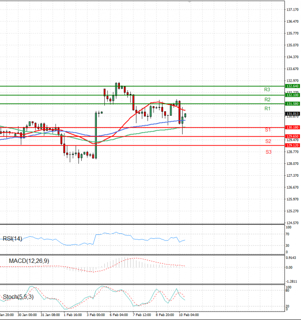Select the Stoch(5,5,3) indicator label
Image resolution: width=301 pixels, height=320 pixels.
tap(18, 297)
